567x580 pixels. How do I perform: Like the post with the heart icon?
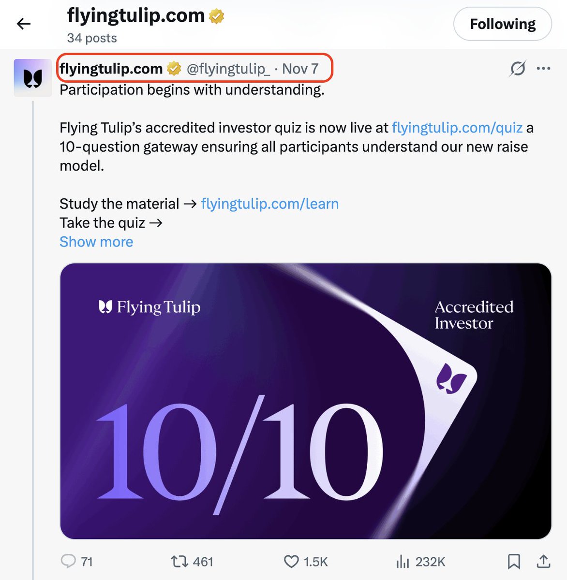(291, 561)
